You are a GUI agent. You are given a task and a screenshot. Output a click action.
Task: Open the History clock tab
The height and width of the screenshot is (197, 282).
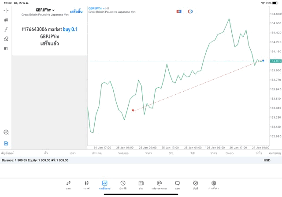click(x=123, y=185)
